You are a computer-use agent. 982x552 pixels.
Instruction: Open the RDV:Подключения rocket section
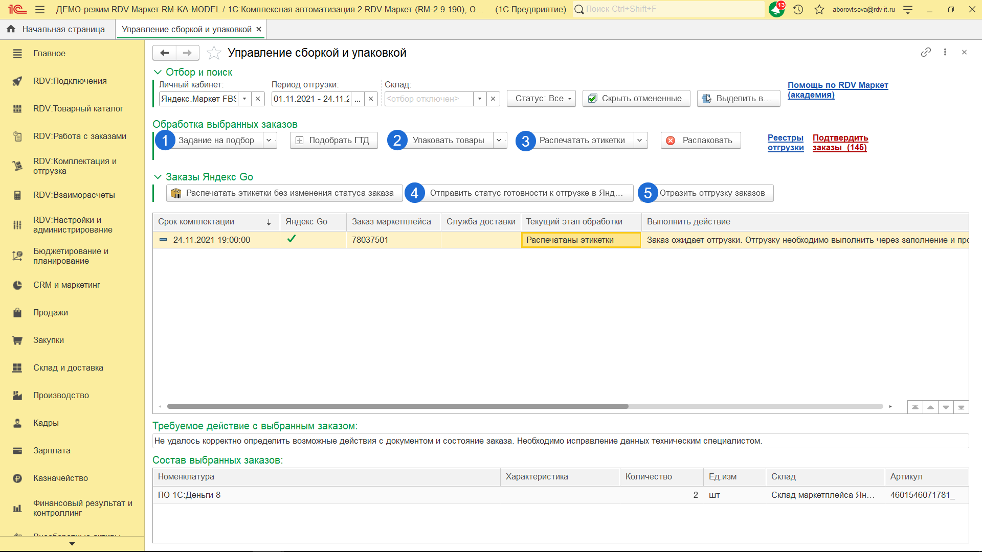point(70,81)
